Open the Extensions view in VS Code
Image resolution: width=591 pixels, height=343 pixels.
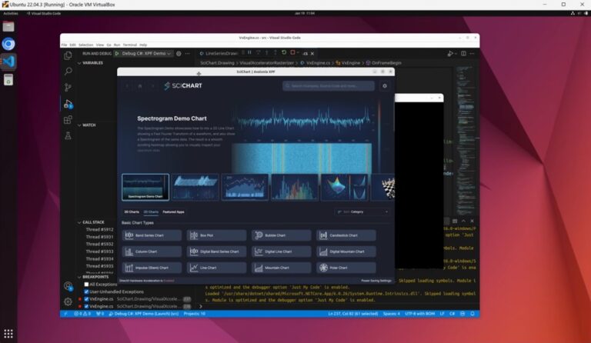[x=68, y=120]
